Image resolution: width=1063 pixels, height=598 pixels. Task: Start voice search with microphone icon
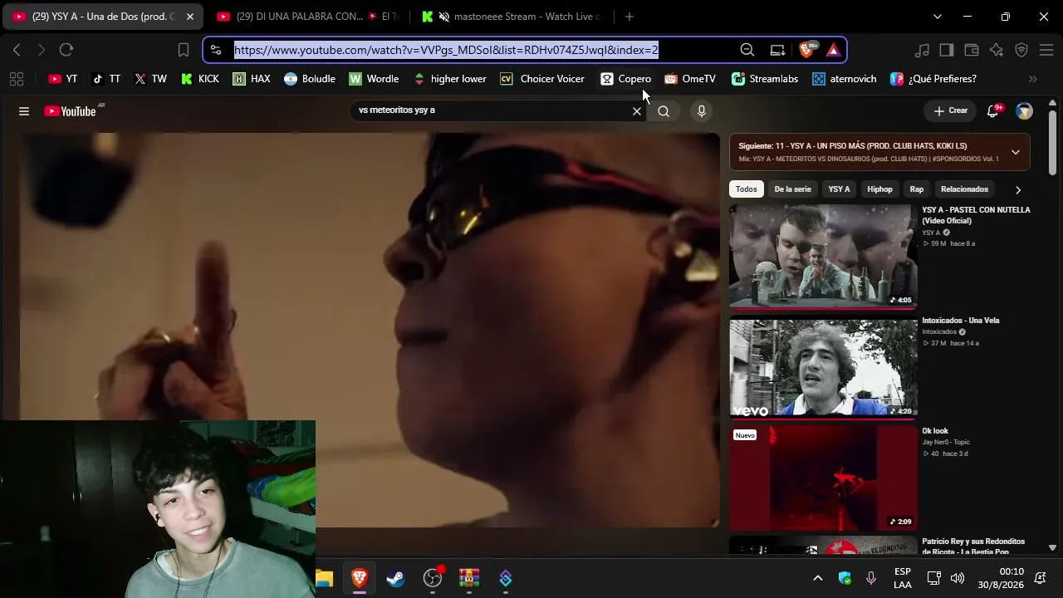702,111
